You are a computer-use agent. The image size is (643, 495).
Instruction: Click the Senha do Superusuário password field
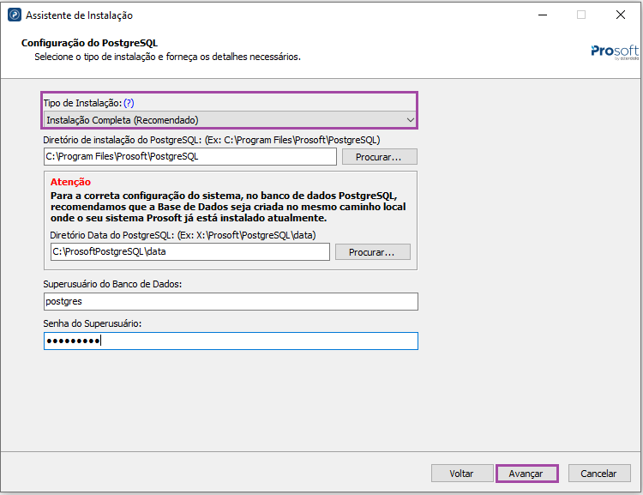pos(230,341)
